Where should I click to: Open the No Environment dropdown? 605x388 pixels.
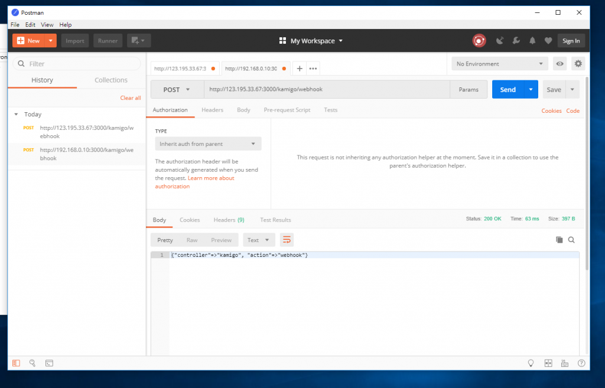click(x=500, y=64)
